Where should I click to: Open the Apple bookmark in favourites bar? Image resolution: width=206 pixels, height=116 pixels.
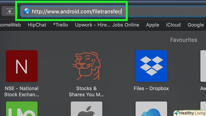(x=153, y=25)
